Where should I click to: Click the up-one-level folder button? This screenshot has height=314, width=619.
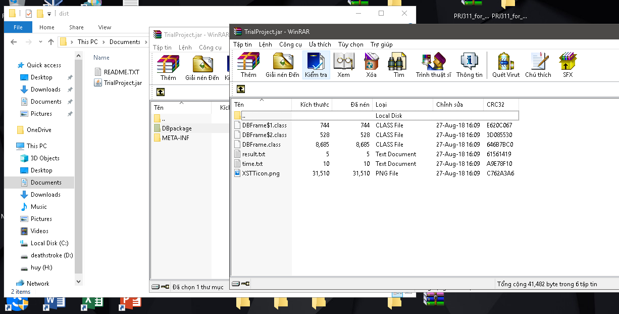[241, 89]
